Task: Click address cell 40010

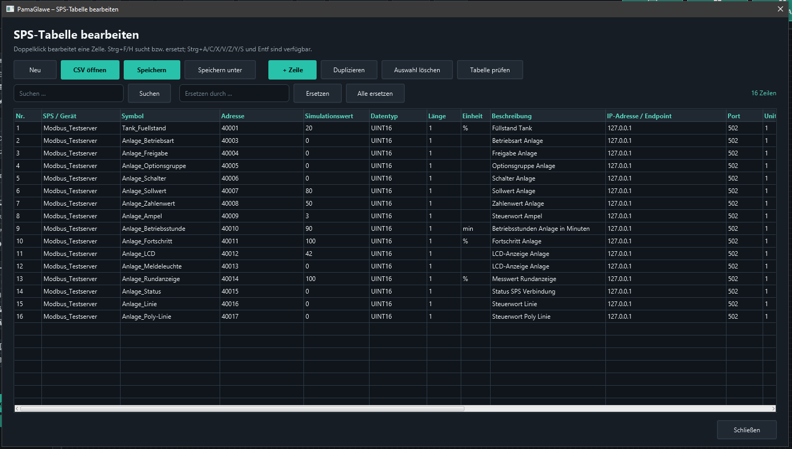Action: point(262,229)
